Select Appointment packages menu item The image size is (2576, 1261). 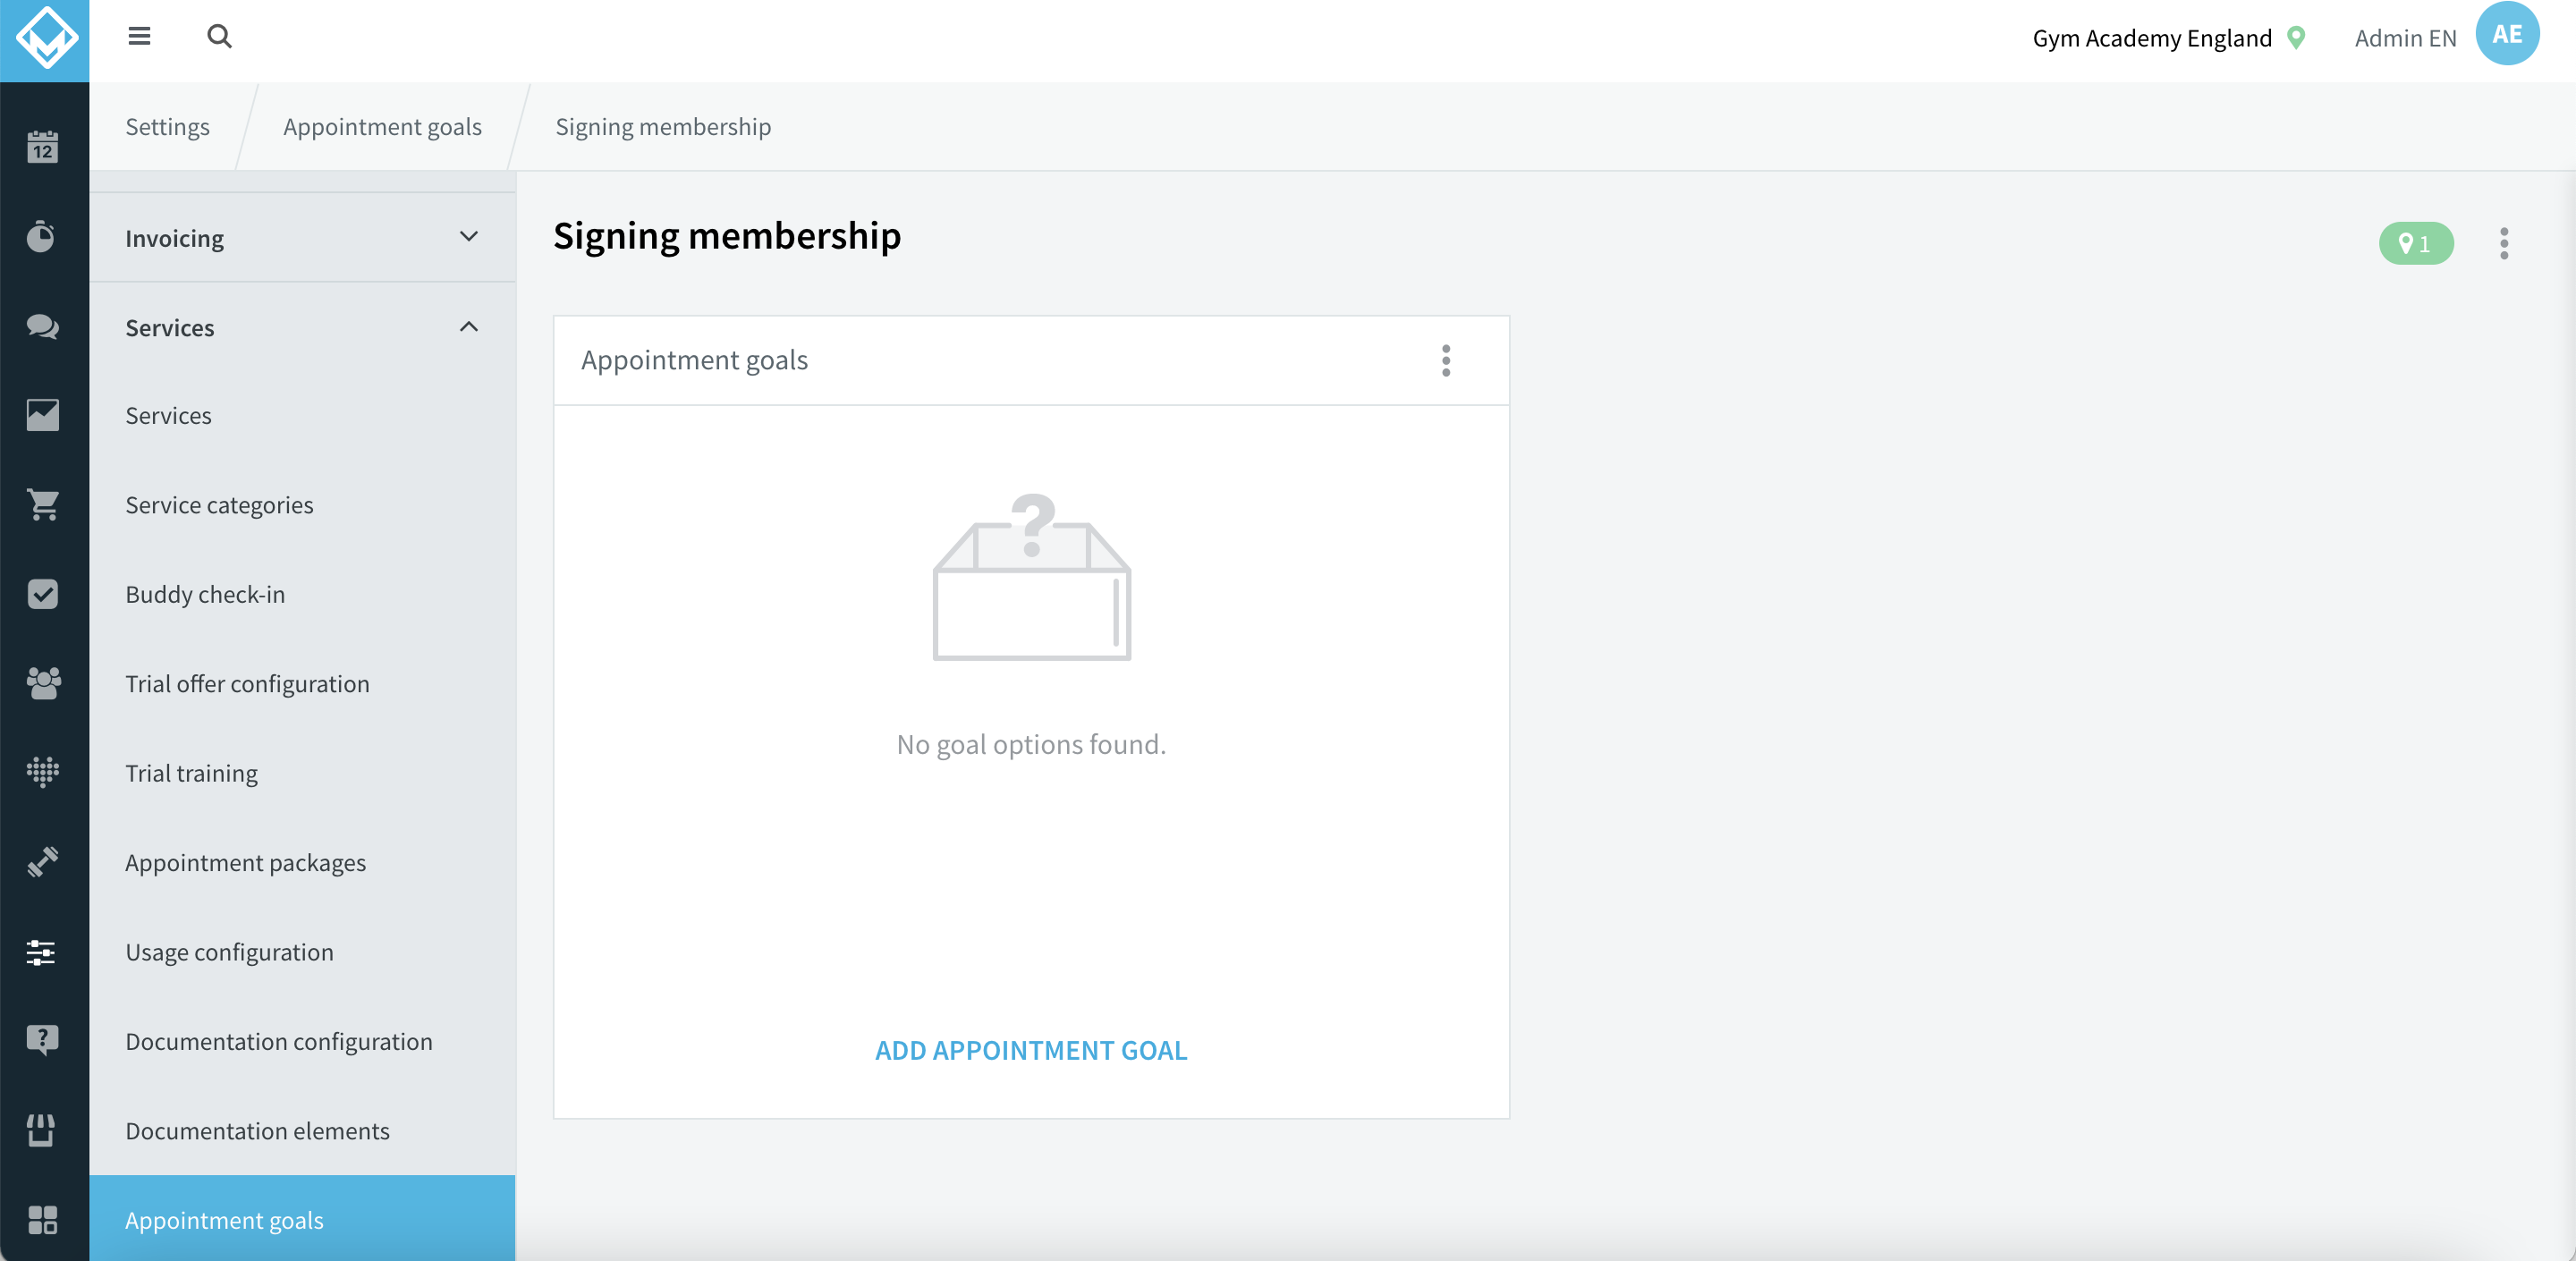pyautogui.click(x=245, y=863)
